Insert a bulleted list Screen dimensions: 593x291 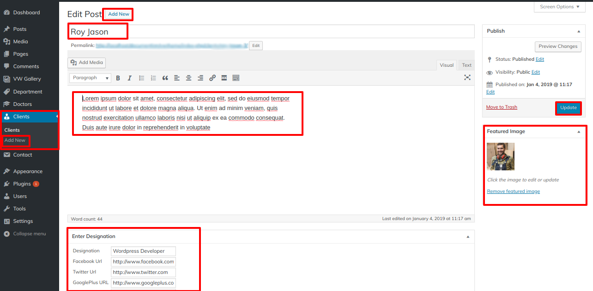coord(142,78)
